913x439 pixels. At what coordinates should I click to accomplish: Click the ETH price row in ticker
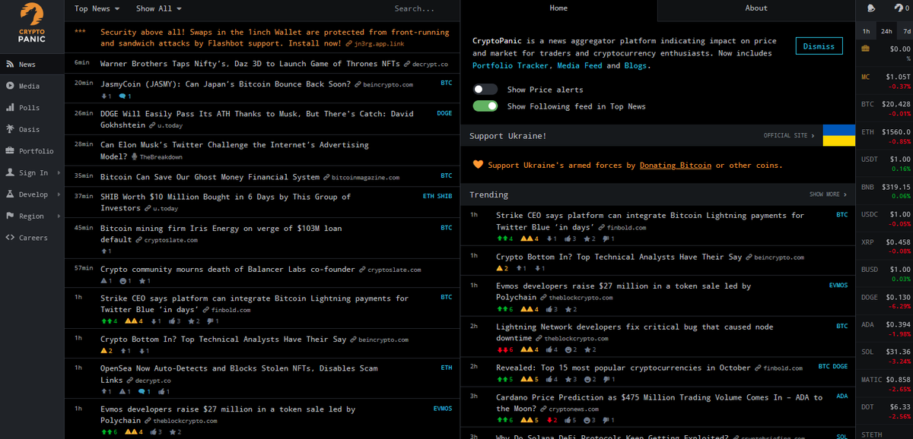[x=885, y=136]
